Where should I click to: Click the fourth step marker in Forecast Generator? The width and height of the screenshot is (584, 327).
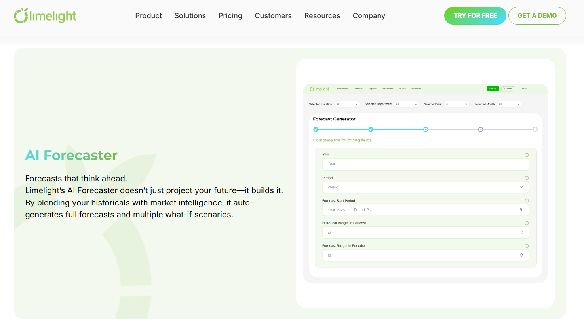coord(481,129)
